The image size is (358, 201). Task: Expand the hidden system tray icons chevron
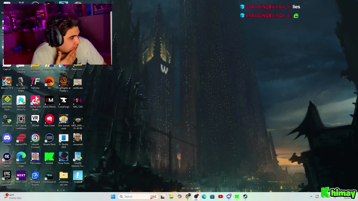coord(311,197)
